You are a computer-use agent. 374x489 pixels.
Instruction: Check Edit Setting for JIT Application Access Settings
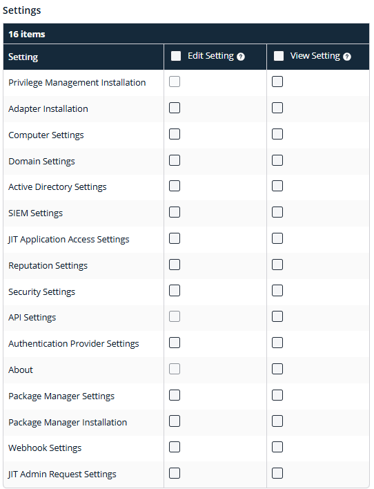(x=174, y=238)
